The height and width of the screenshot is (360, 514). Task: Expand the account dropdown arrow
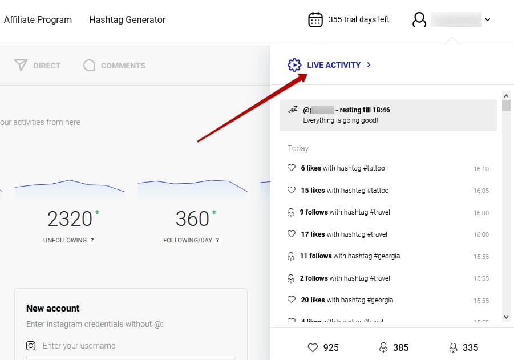(x=487, y=19)
